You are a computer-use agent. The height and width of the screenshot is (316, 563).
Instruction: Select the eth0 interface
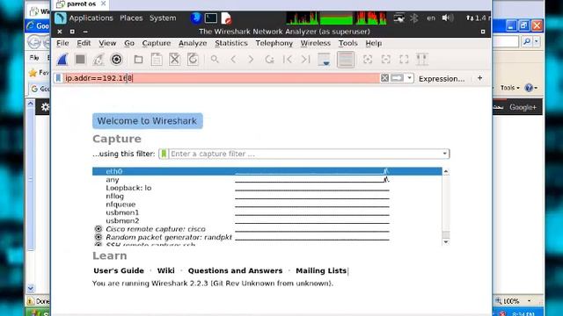click(267, 171)
